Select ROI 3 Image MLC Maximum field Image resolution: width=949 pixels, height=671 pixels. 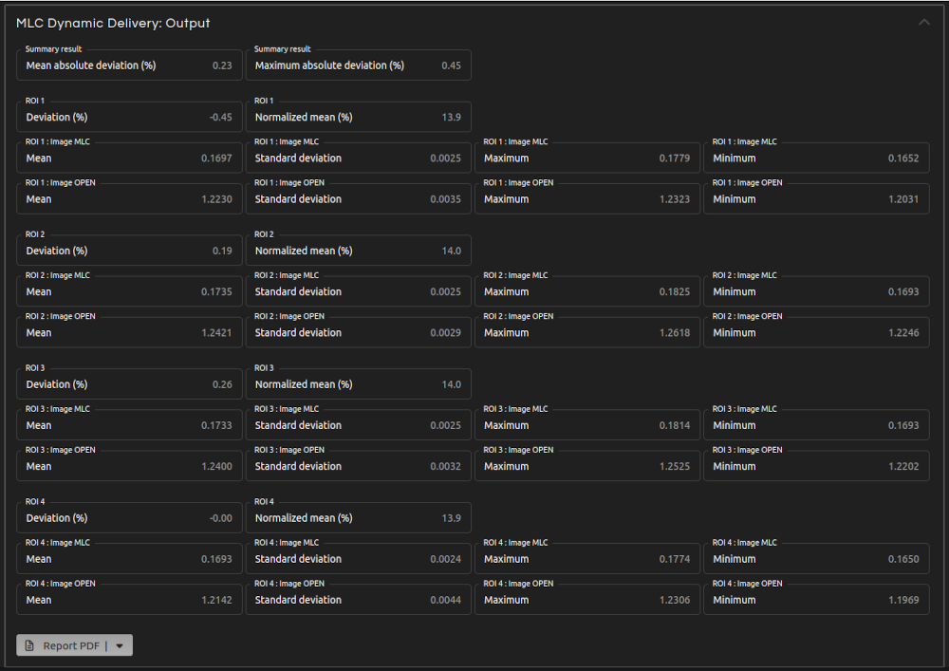pos(587,425)
